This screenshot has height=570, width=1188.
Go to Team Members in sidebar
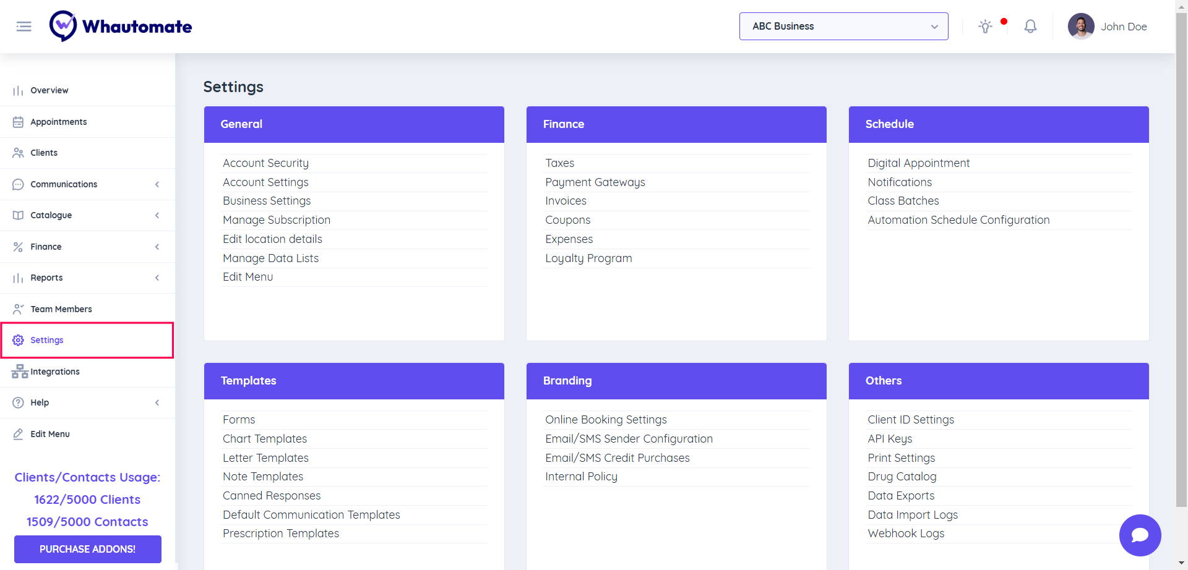click(61, 309)
